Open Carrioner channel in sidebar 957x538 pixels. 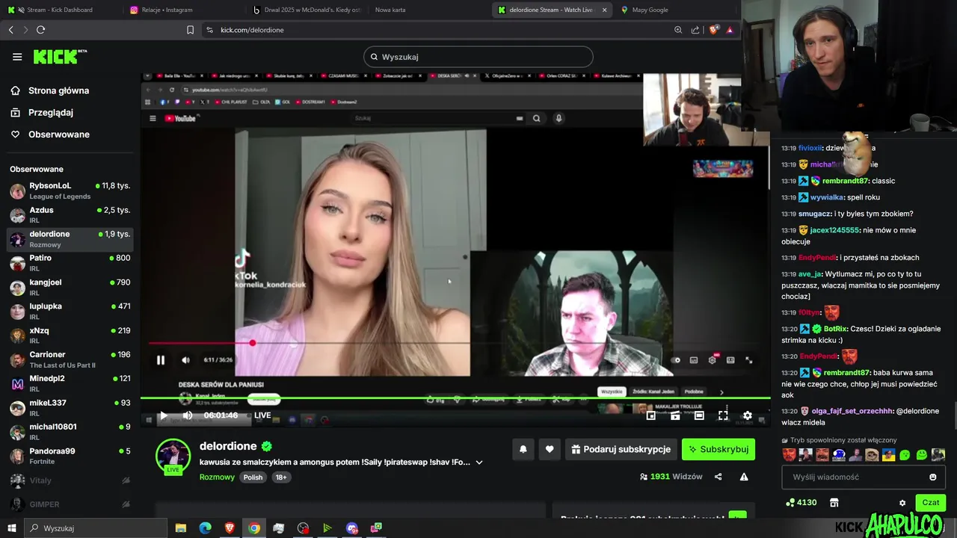coord(70,359)
